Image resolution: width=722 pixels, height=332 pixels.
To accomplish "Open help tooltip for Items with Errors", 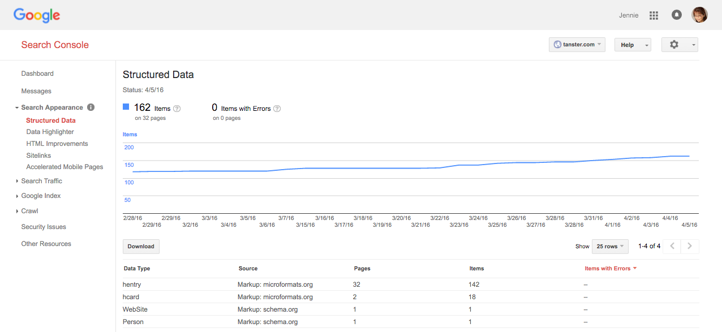I will pos(277,108).
